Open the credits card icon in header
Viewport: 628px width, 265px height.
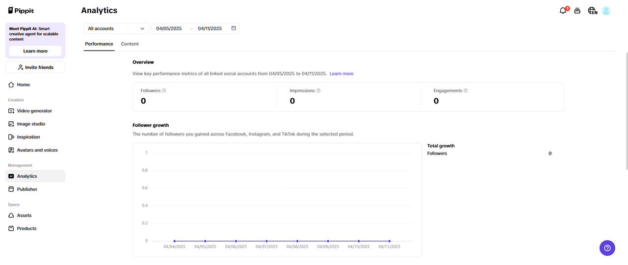[577, 11]
